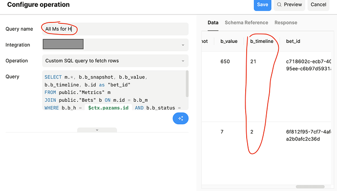Open the Integration dropdown
The width and height of the screenshot is (337, 191).
tap(115, 45)
